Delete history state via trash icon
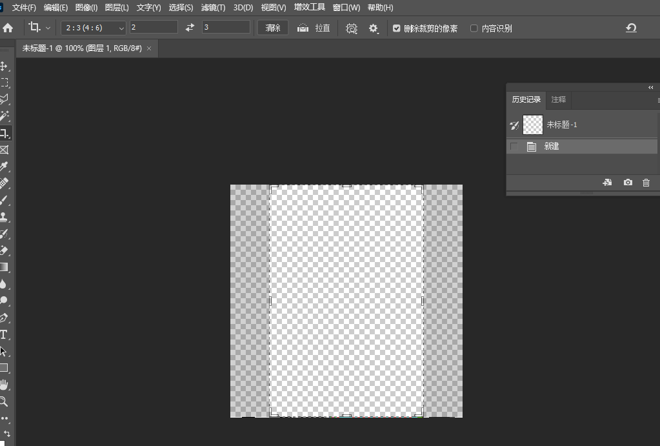The width and height of the screenshot is (660, 446). pyautogui.click(x=646, y=183)
